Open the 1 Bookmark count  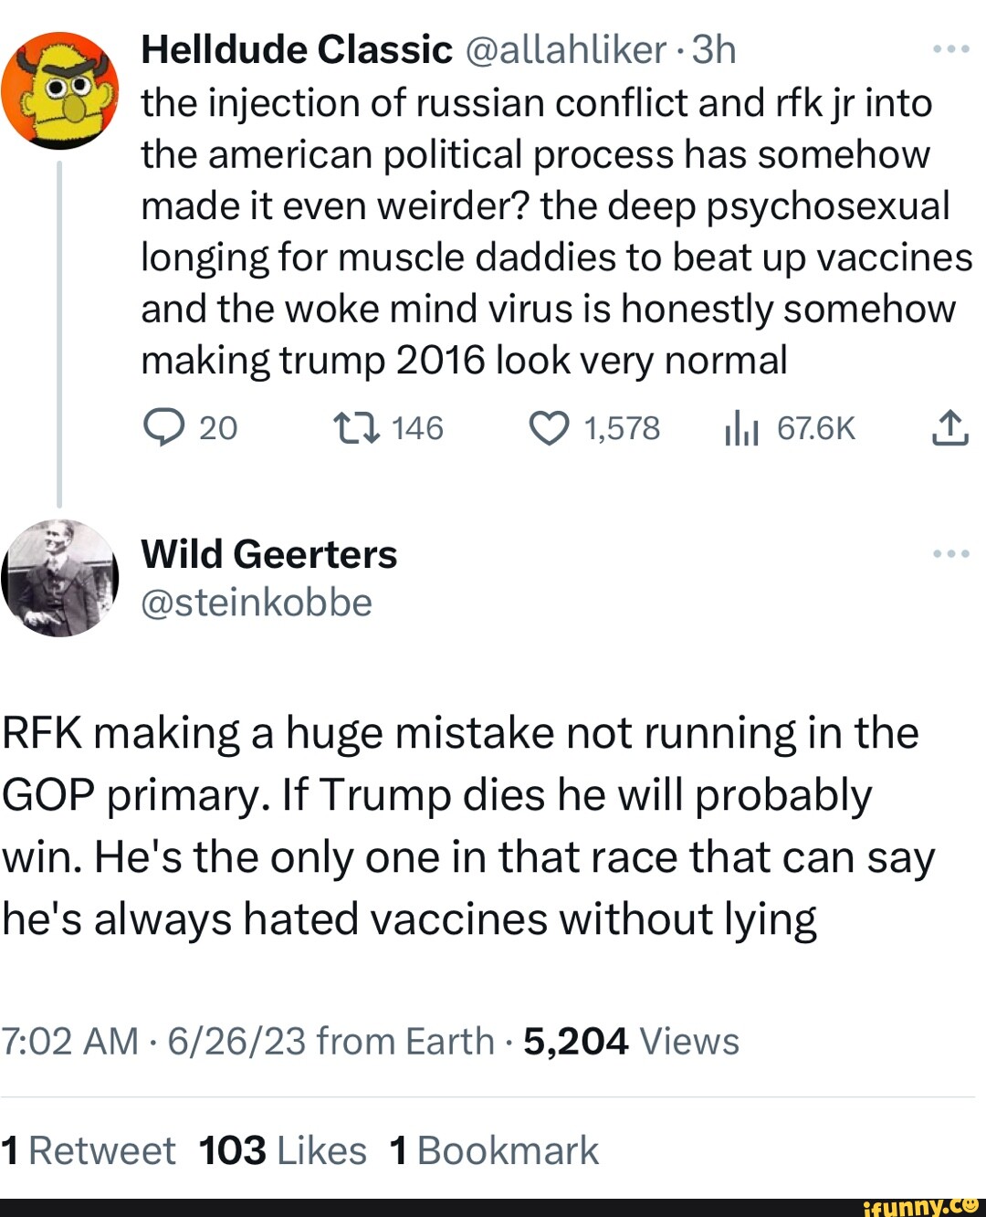[x=494, y=1150]
